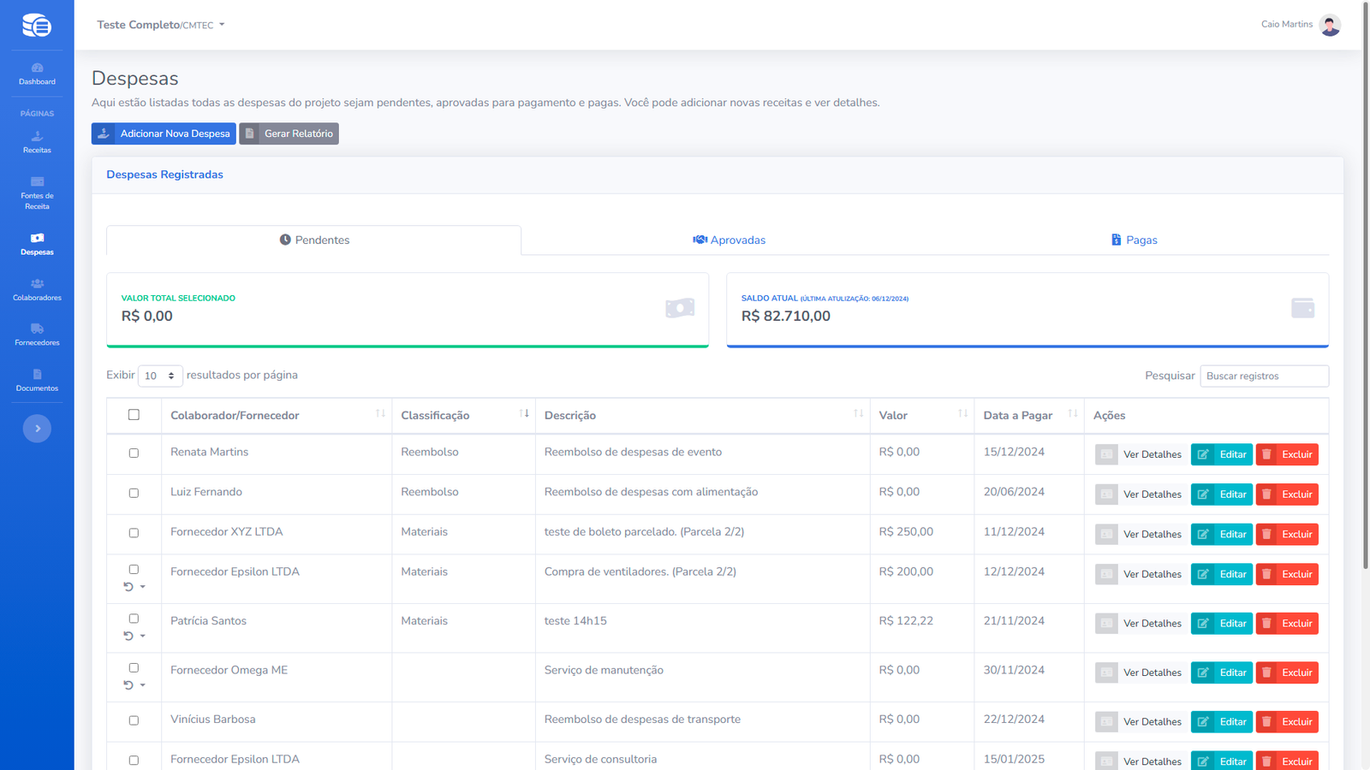This screenshot has height=770, width=1370.
Task: Check the Fornecedor XYZ LTDA row checkbox
Action: coord(134,533)
